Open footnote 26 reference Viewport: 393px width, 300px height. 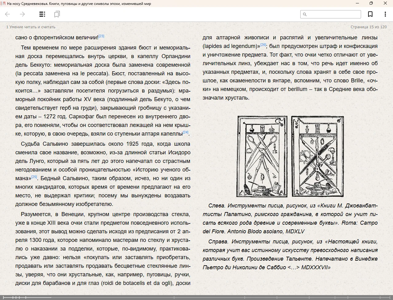coord(263,45)
